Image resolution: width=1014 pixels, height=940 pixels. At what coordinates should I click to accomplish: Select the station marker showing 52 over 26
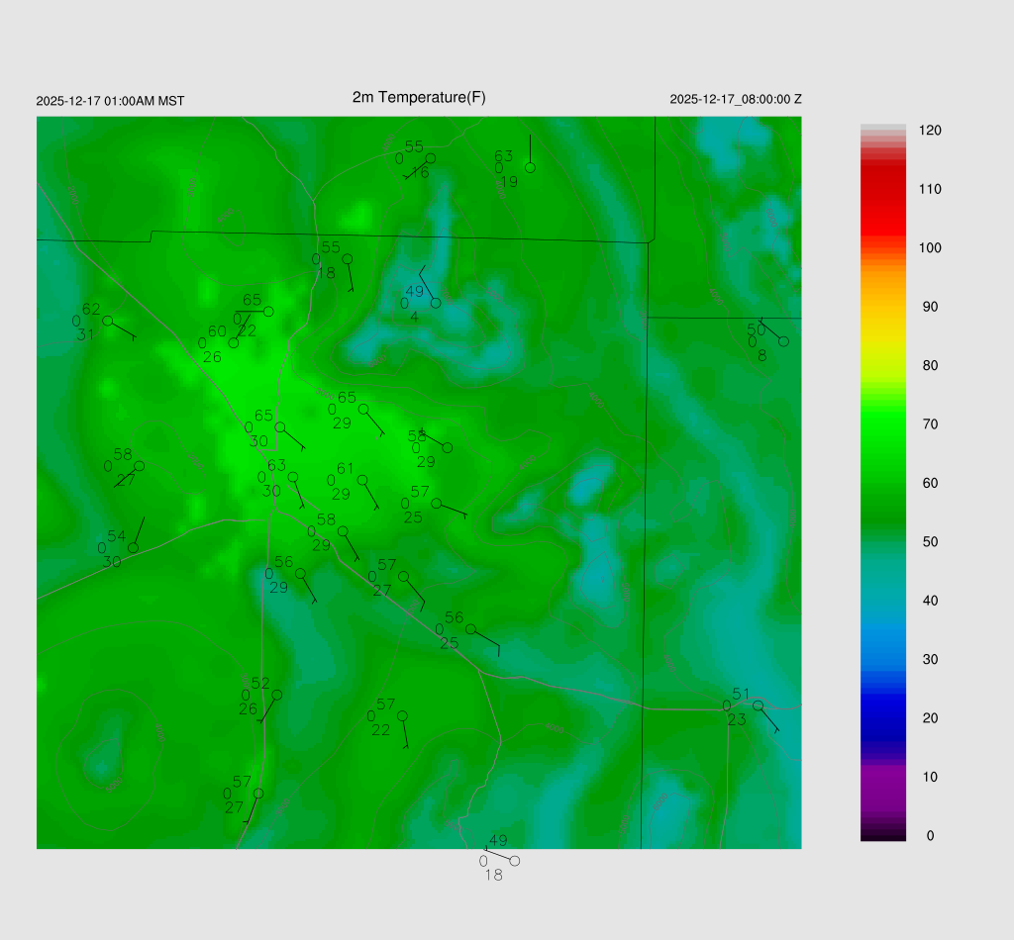[277, 695]
